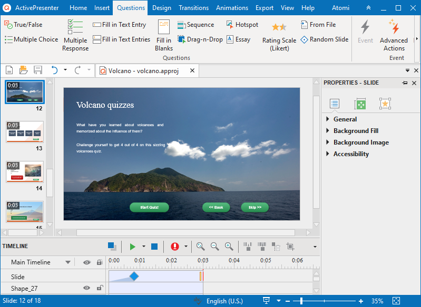Open the Insert ribbon tab
The width and height of the screenshot is (421, 307).
(x=102, y=8)
